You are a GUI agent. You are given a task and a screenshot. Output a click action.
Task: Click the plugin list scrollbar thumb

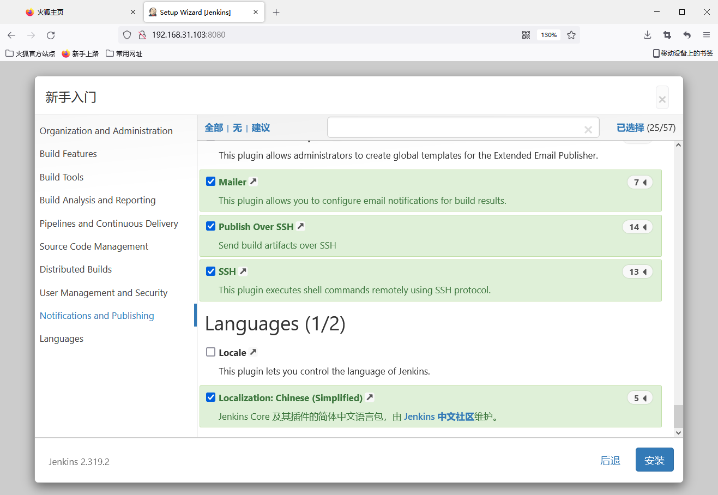(678, 416)
